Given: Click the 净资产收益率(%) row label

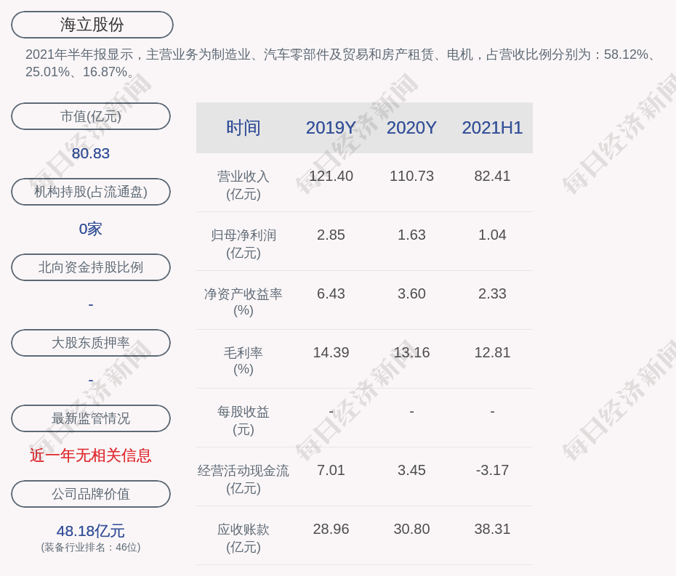Looking at the screenshot, I should click(x=243, y=302).
